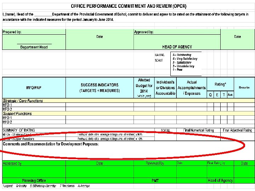Click the 'Support Functions' section row
Screen dimensions: 255x191
pos(129,114)
